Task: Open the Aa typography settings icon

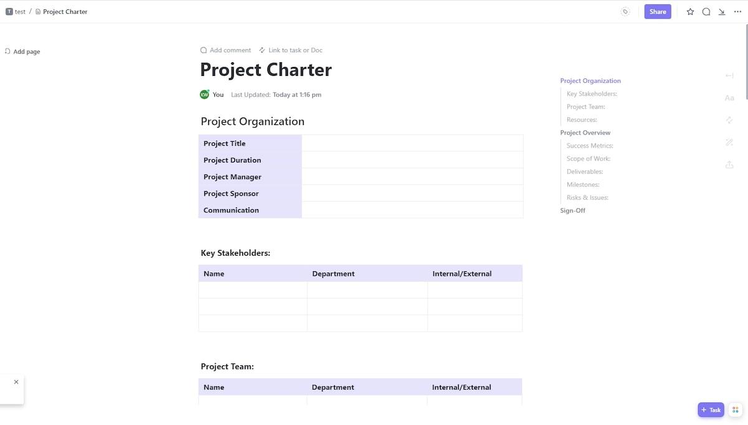Action: pyautogui.click(x=729, y=98)
